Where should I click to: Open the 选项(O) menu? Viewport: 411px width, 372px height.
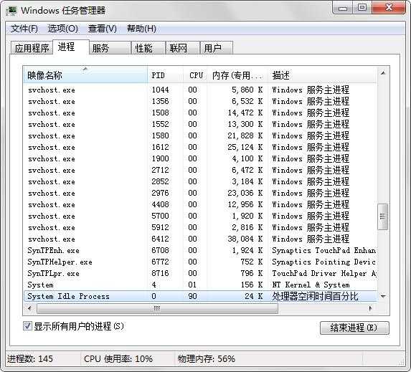62,28
